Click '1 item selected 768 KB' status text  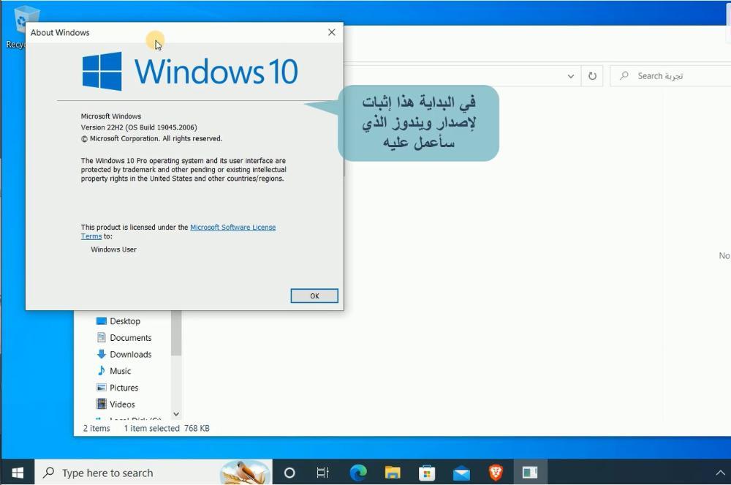click(x=167, y=428)
